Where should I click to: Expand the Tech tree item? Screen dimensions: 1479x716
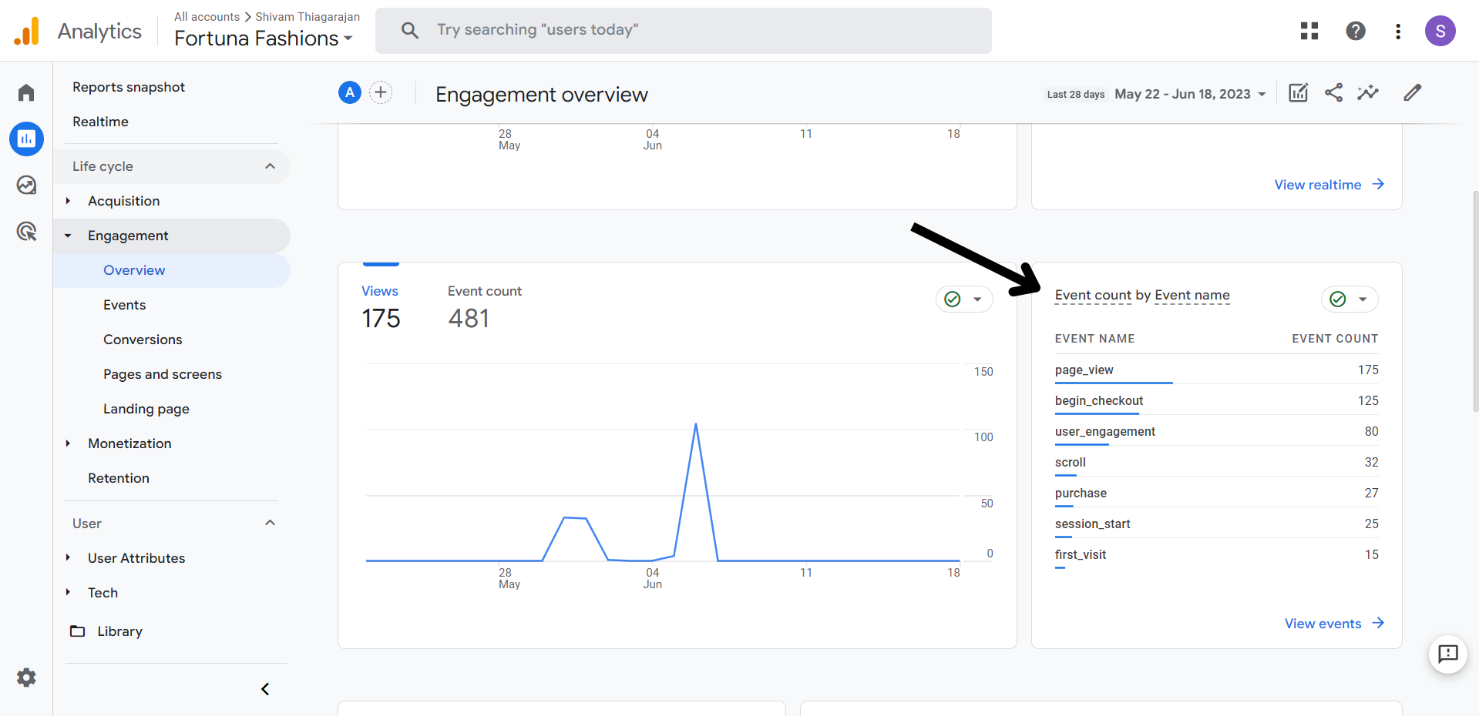pyautogui.click(x=68, y=593)
